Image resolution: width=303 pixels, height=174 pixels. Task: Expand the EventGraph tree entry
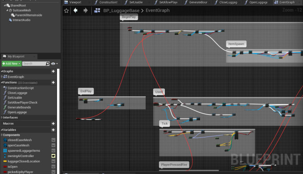point(2,77)
